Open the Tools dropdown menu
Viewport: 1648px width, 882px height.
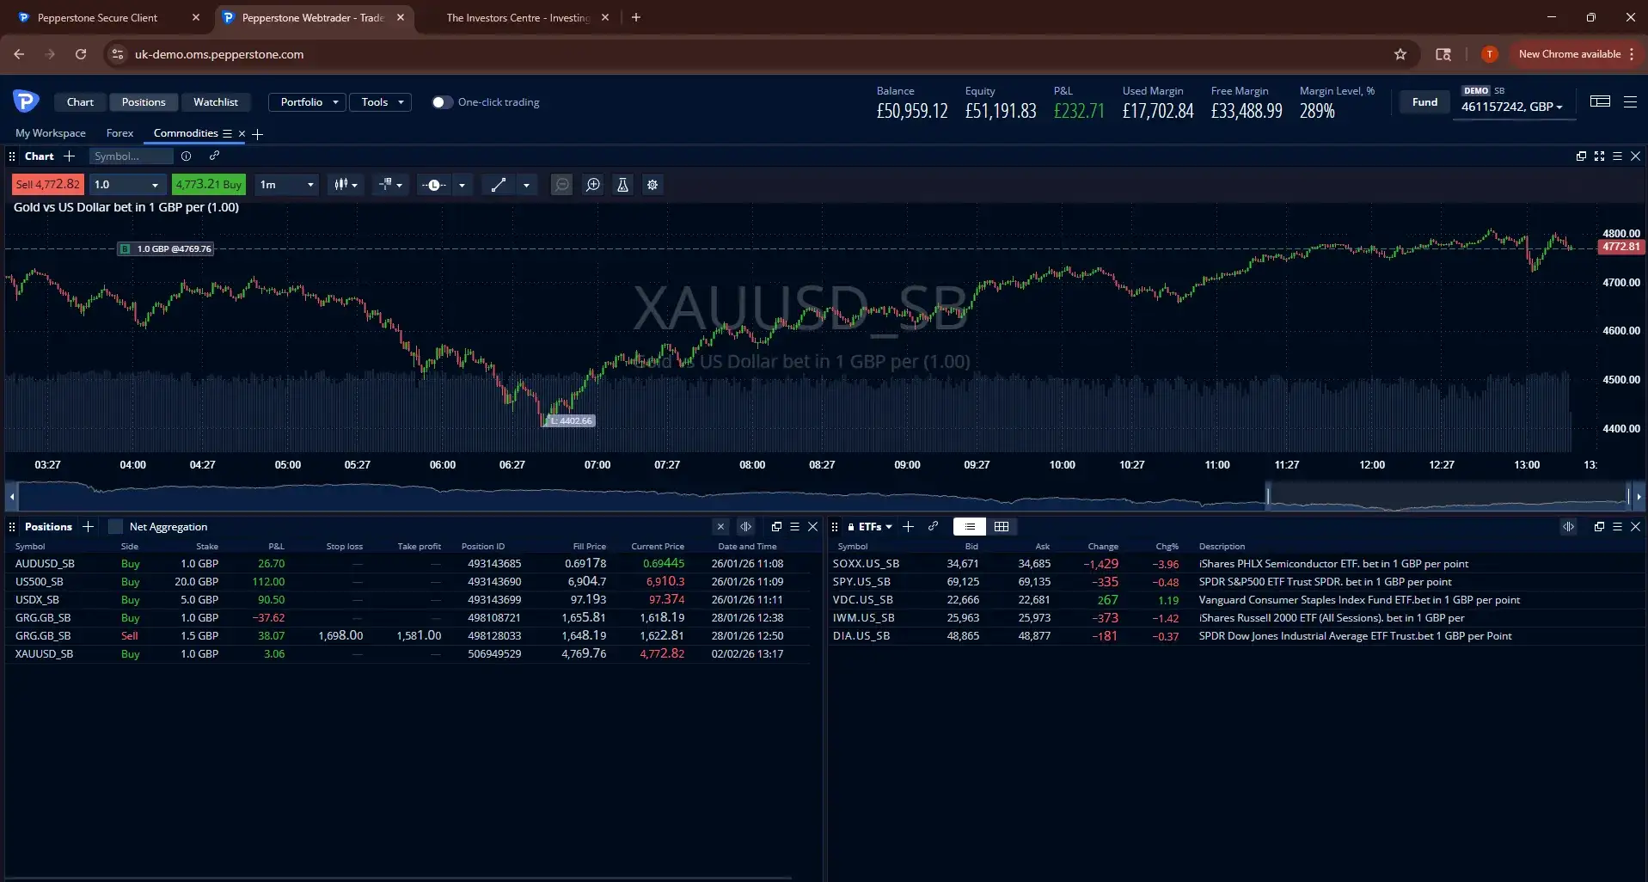(x=380, y=101)
